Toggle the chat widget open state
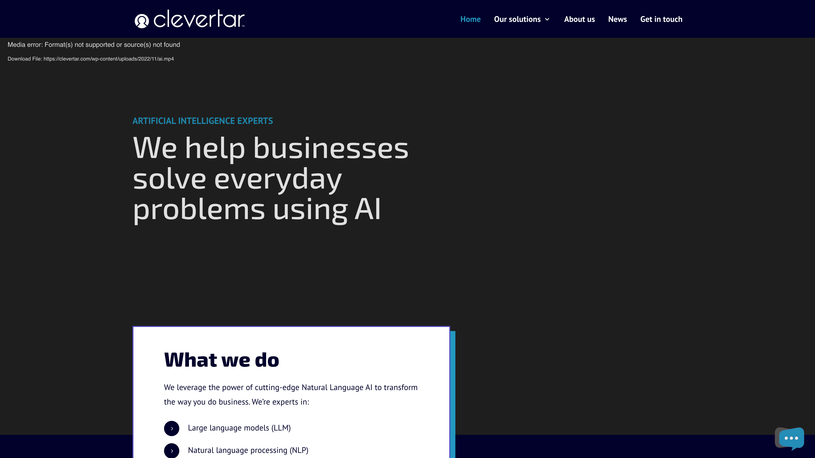The width and height of the screenshot is (815, 458). click(x=791, y=437)
